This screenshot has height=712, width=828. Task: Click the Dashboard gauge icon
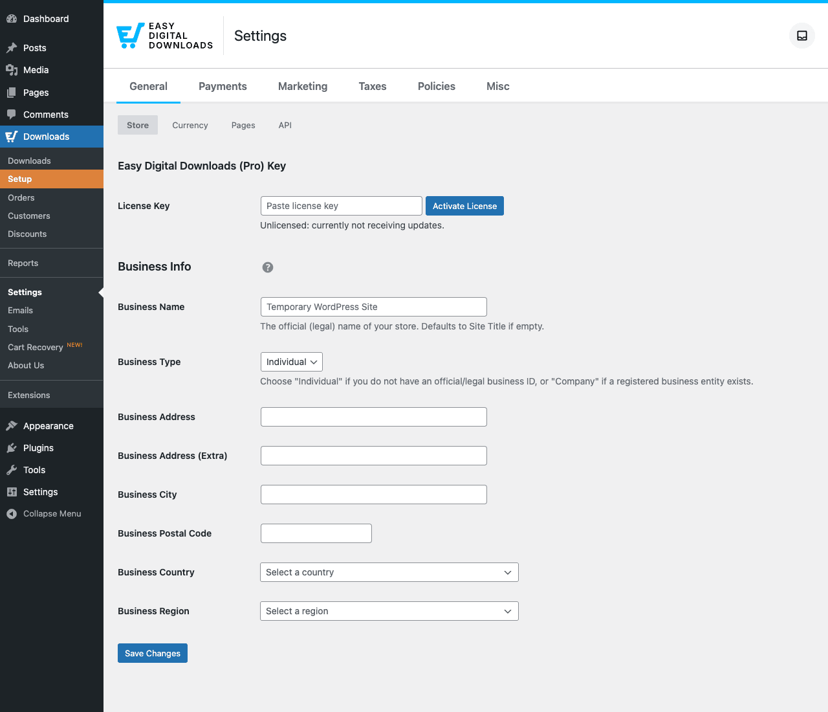[12, 19]
